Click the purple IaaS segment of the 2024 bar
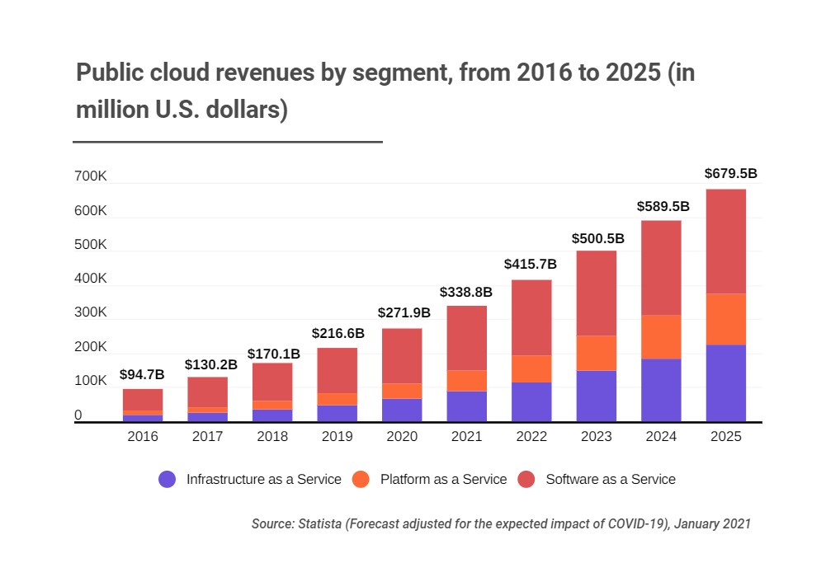Image resolution: width=826 pixels, height=563 pixels. point(661,391)
